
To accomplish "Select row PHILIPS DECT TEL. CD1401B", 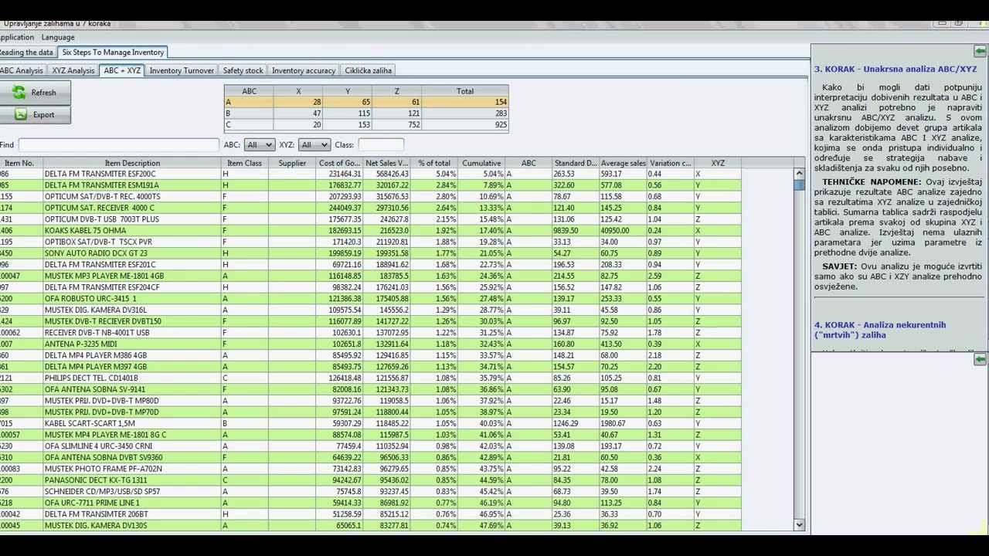I will tap(371, 378).
